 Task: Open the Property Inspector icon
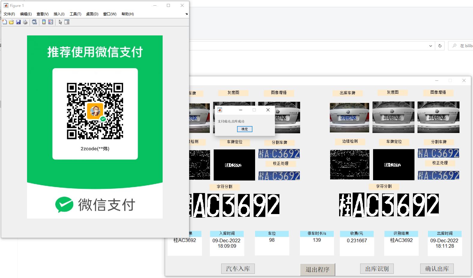tap(67, 22)
